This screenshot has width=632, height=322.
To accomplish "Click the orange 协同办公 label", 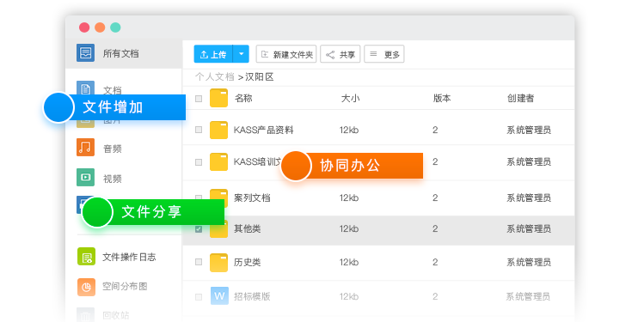I will 352,166.
